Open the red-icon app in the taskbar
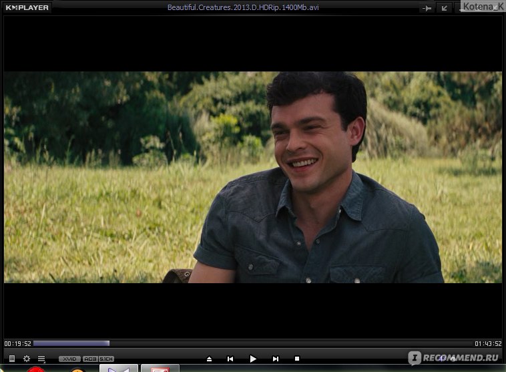This screenshot has width=506, height=372. pos(160,368)
